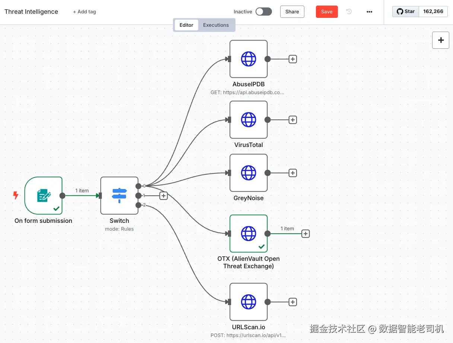
Task: Click Add tag
Action: tap(85, 12)
